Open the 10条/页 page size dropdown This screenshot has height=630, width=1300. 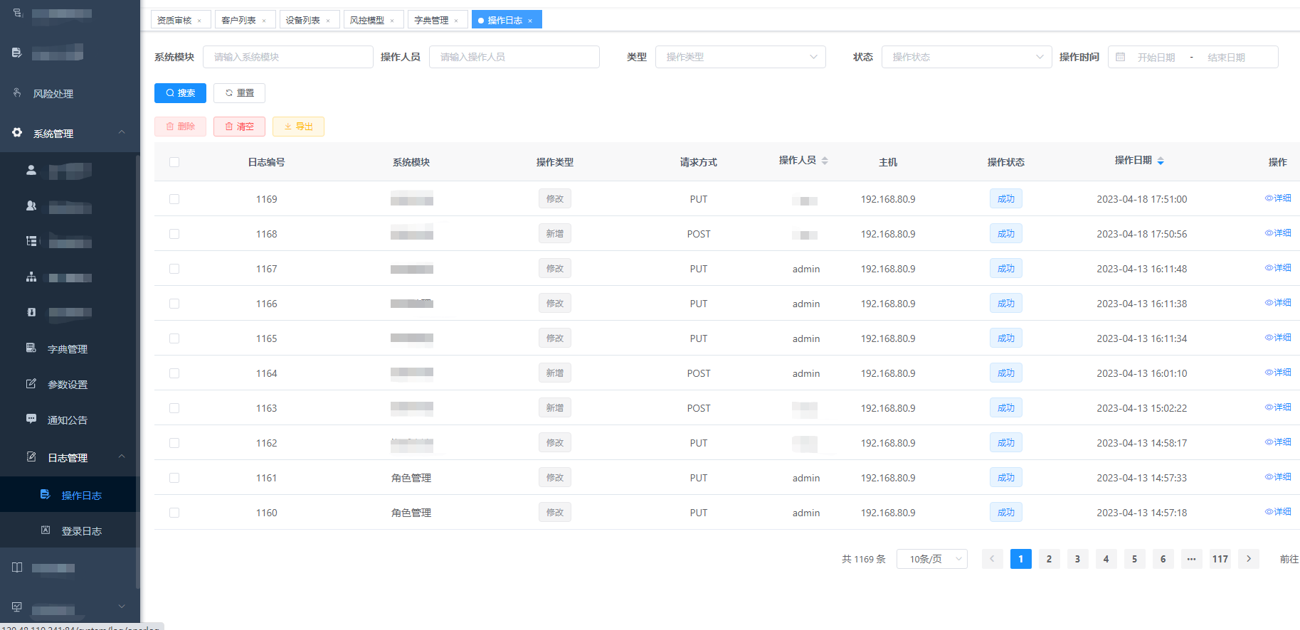point(932,559)
